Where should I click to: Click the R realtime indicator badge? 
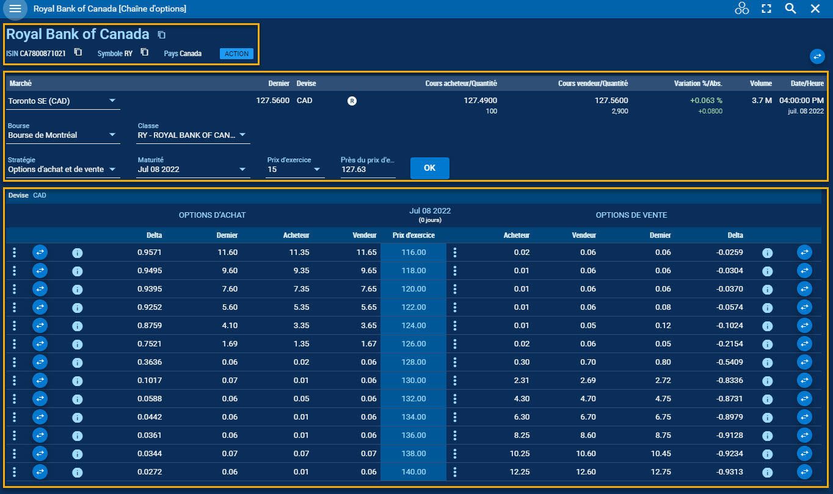click(352, 101)
